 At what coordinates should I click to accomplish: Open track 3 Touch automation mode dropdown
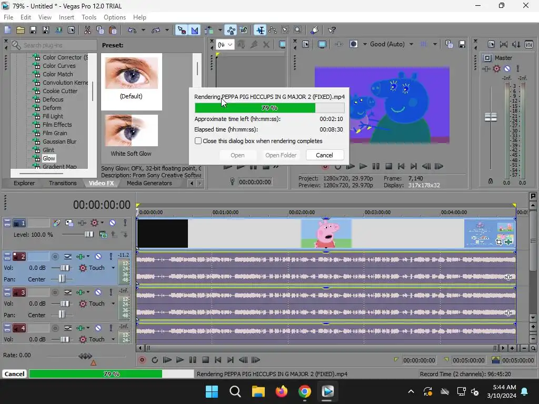(x=113, y=304)
